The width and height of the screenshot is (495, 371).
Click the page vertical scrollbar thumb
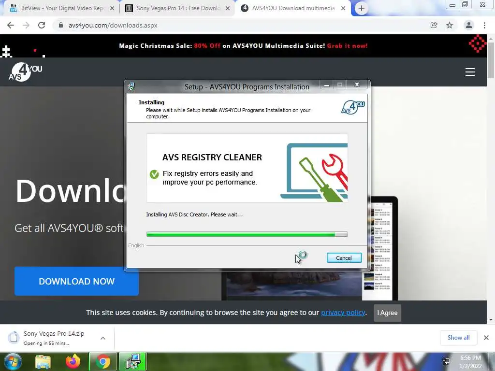point(491,60)
